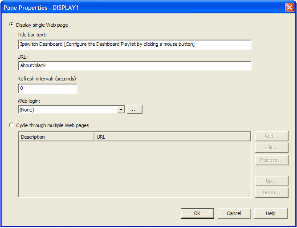
Task: Click the Down... reorder button
Action: coord(272,193)
